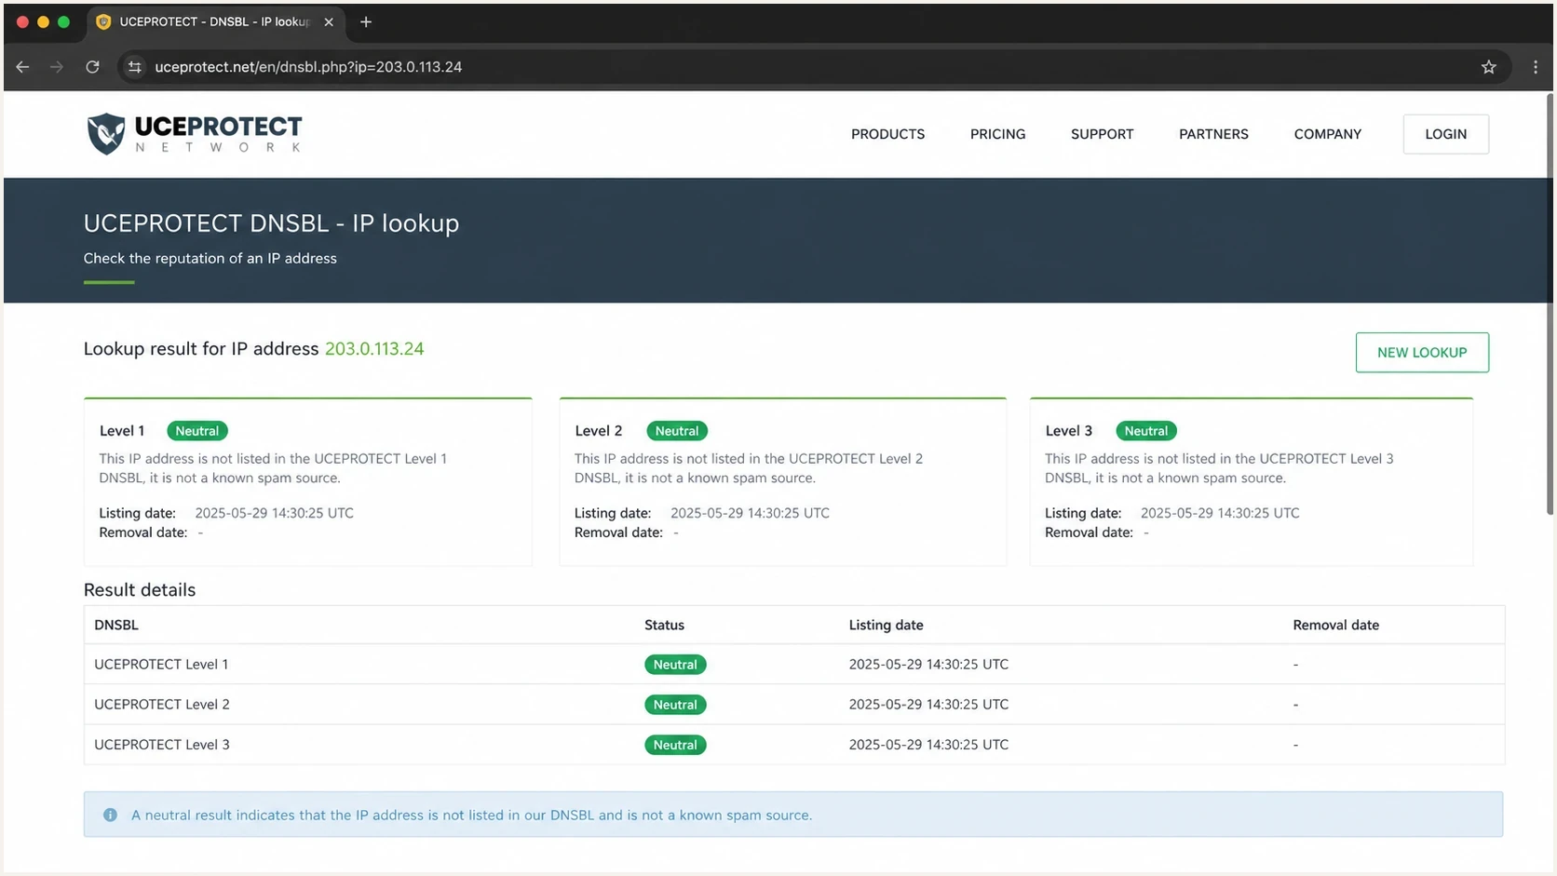The height and width of the screenshot is (876, 1557).
Task: Click the Removal date column header
Action: click(1335, 625)
